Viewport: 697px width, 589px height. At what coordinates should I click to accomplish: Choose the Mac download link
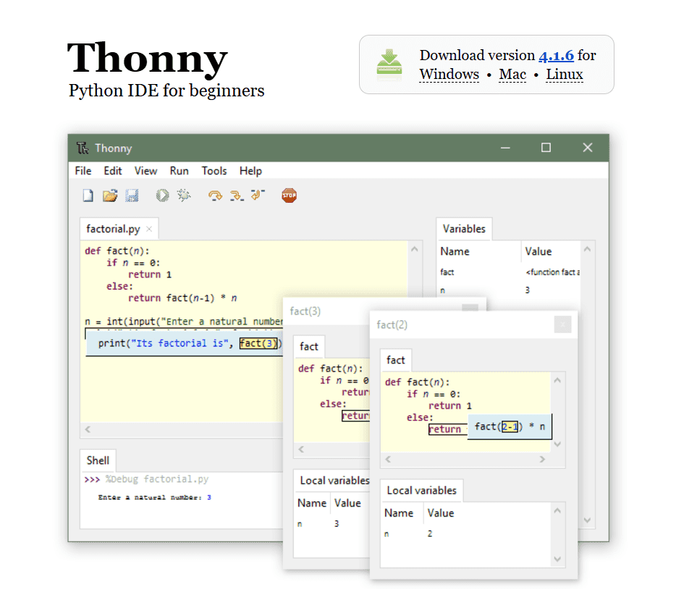point(512,75)
